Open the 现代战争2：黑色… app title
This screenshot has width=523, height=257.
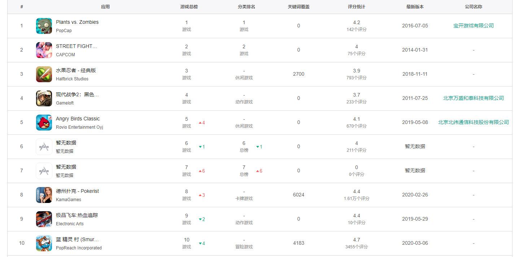77,94
